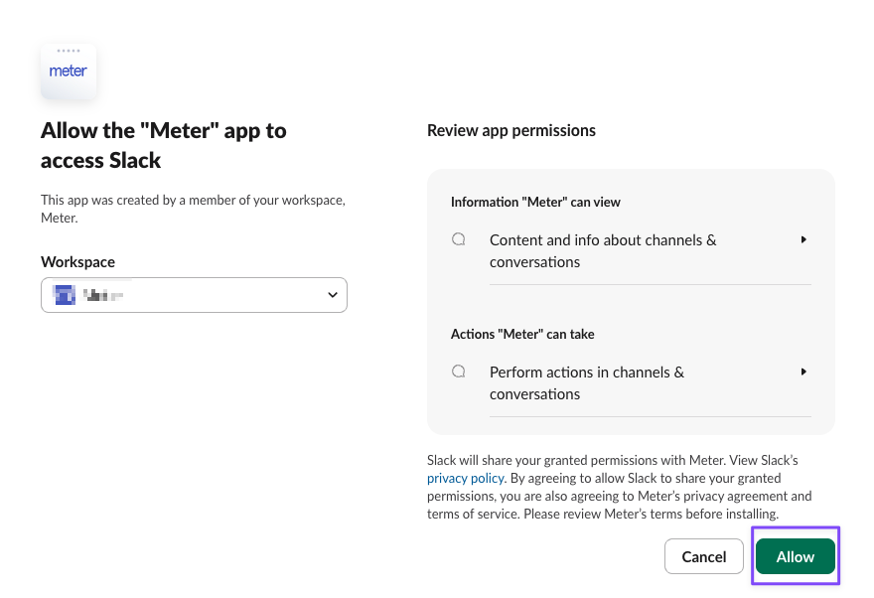Click the Information Meter can view section label

(x=535, y=202)
